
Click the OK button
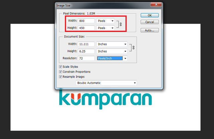(149, 15)
